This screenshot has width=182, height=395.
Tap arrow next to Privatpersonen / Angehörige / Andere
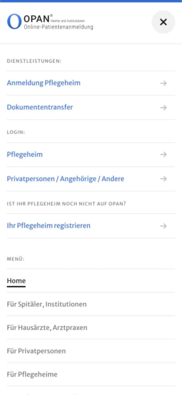pos(163,179)
